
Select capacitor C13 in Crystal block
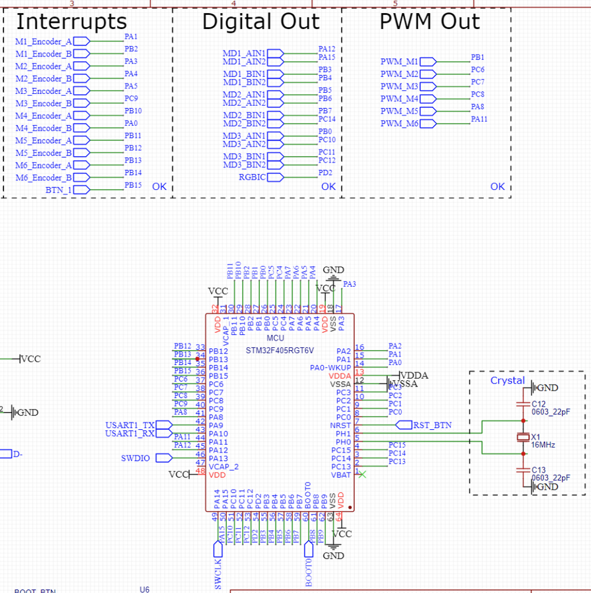[523, 470]
